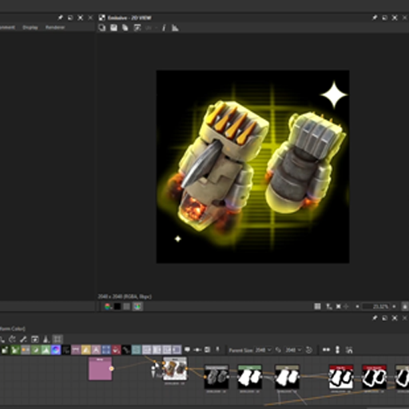Click the reset size icon after second 2048
The height and width of the screenshot is (409, 409).
tap(309, 350)
